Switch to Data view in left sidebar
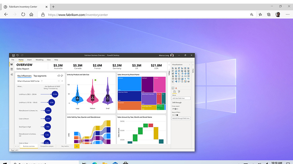 coord(12,69)
